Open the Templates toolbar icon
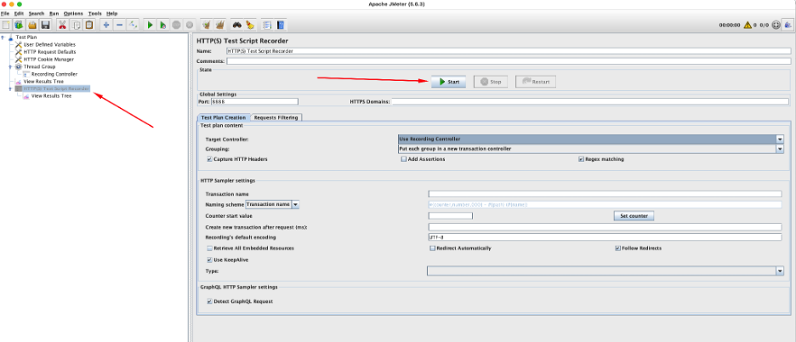Screen dimensions: 796x342 tap(20, 25)
